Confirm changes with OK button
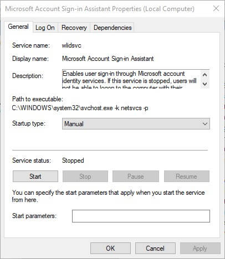 click(x=110, y=248)
